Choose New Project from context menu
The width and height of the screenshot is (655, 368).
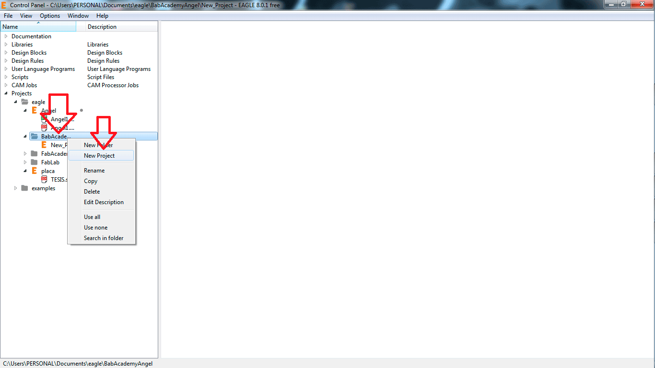point(101,156)
